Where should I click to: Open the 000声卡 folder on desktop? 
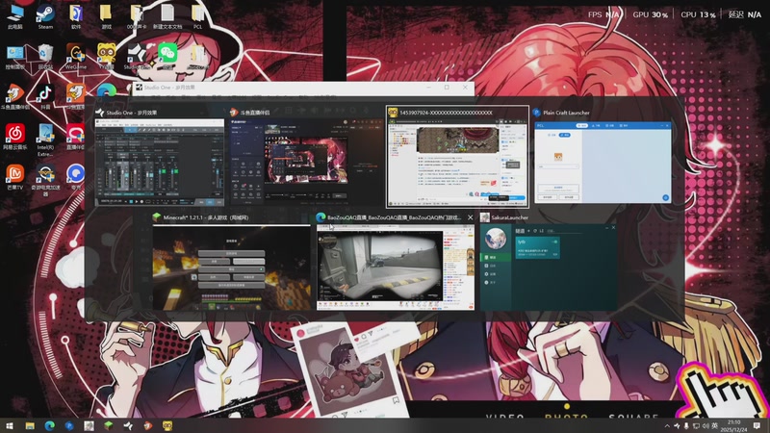click(137, 16)
